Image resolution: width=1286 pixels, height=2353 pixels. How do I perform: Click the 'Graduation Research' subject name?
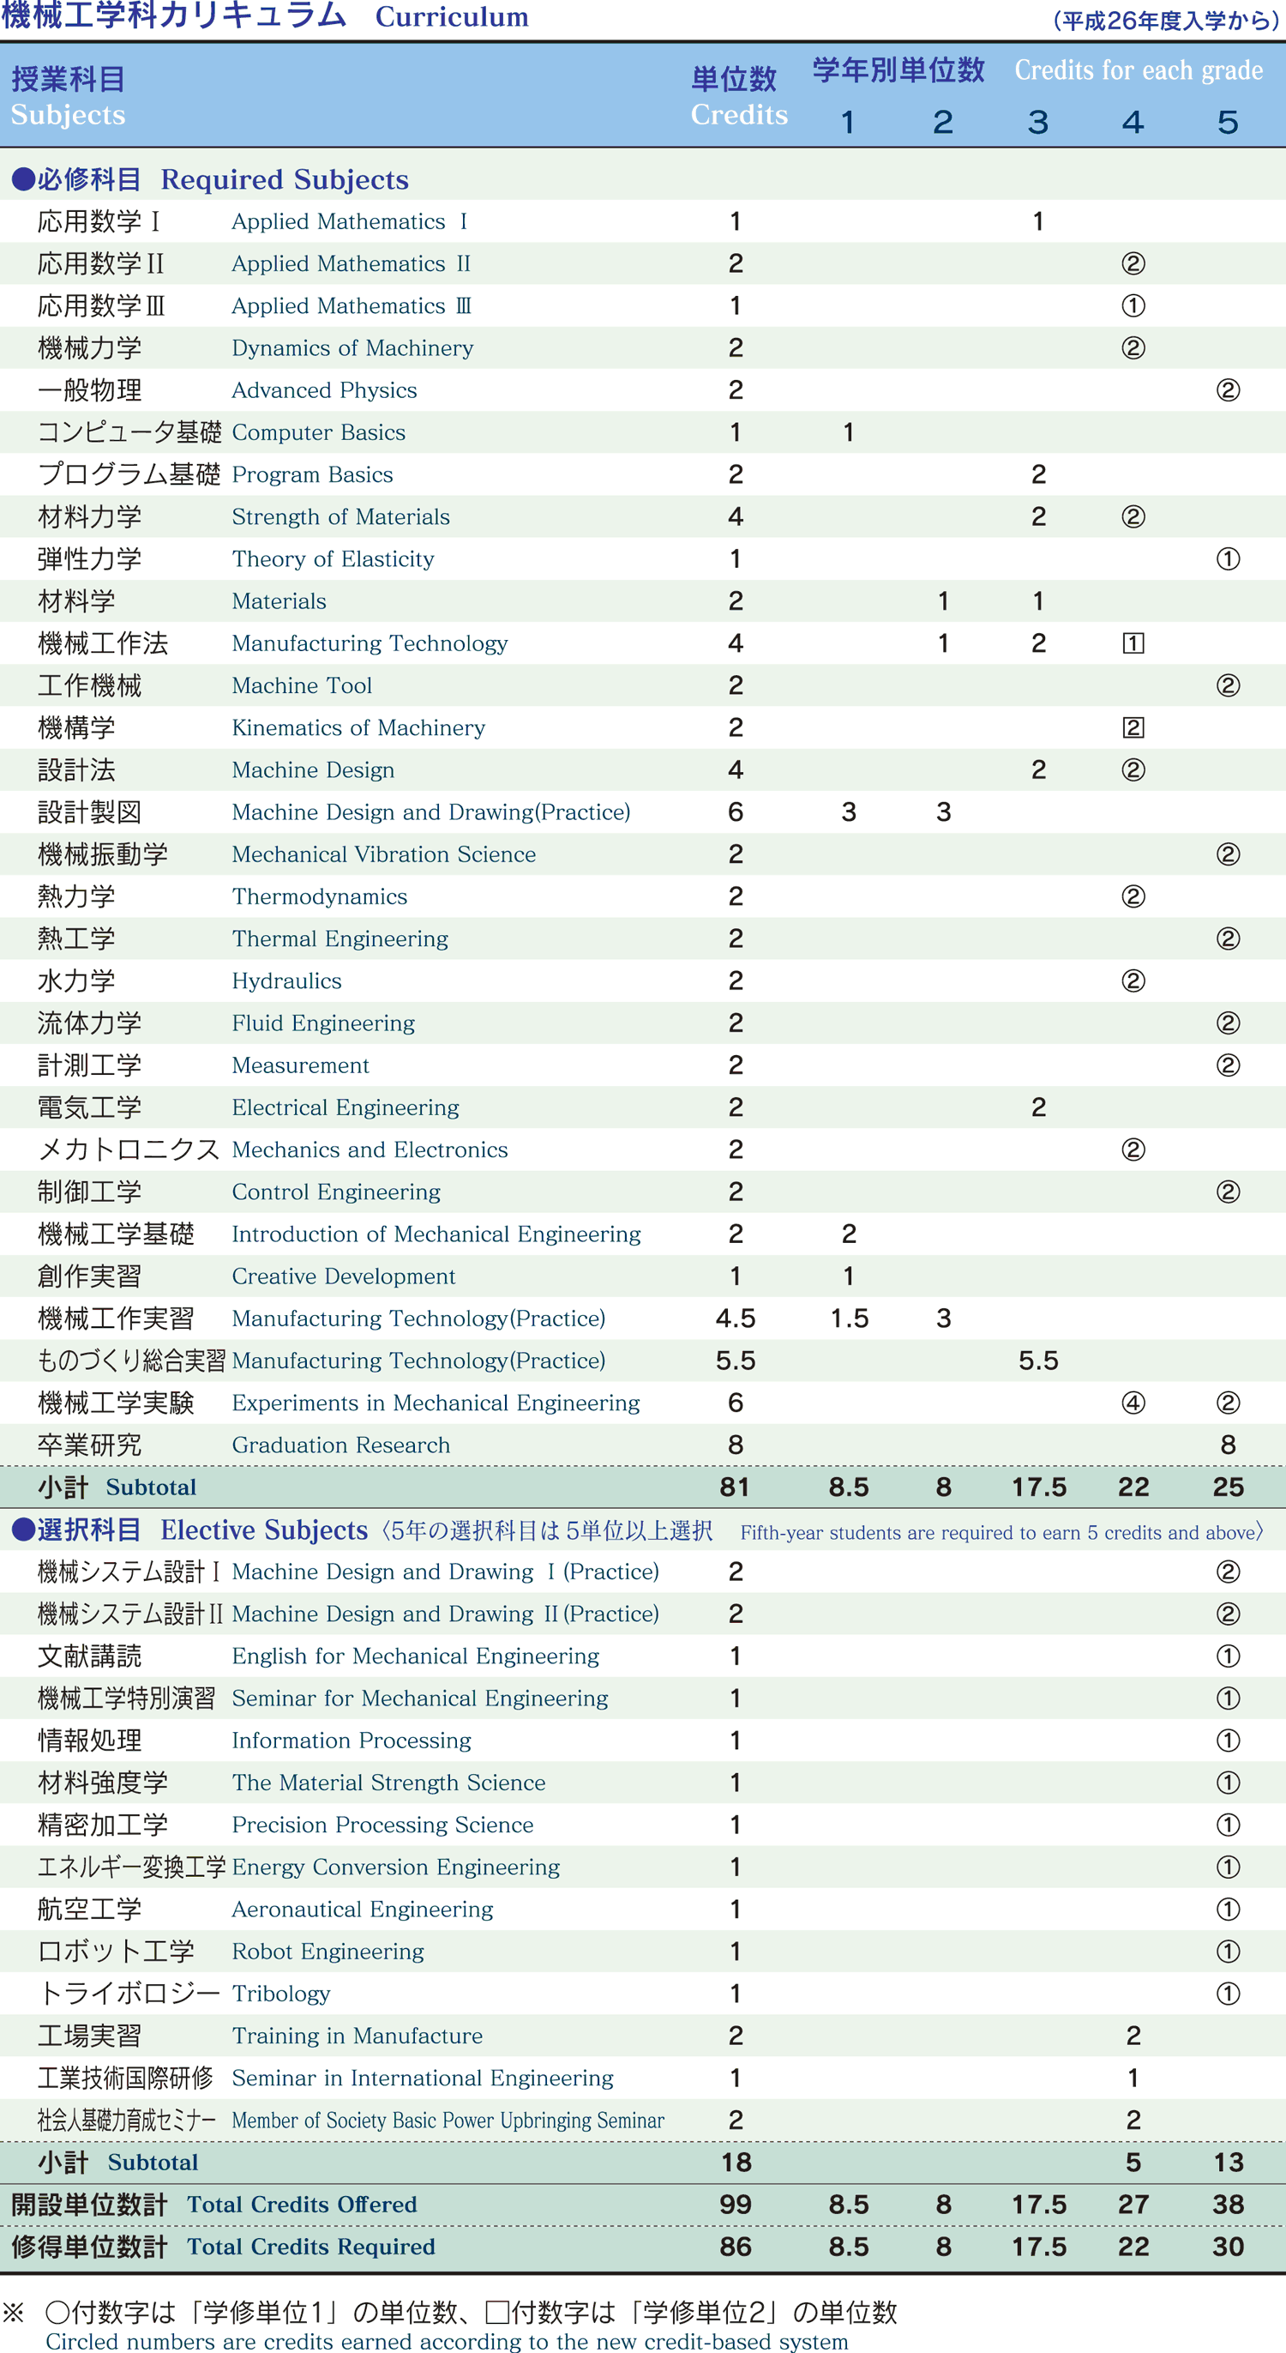tap(340, 1445)
